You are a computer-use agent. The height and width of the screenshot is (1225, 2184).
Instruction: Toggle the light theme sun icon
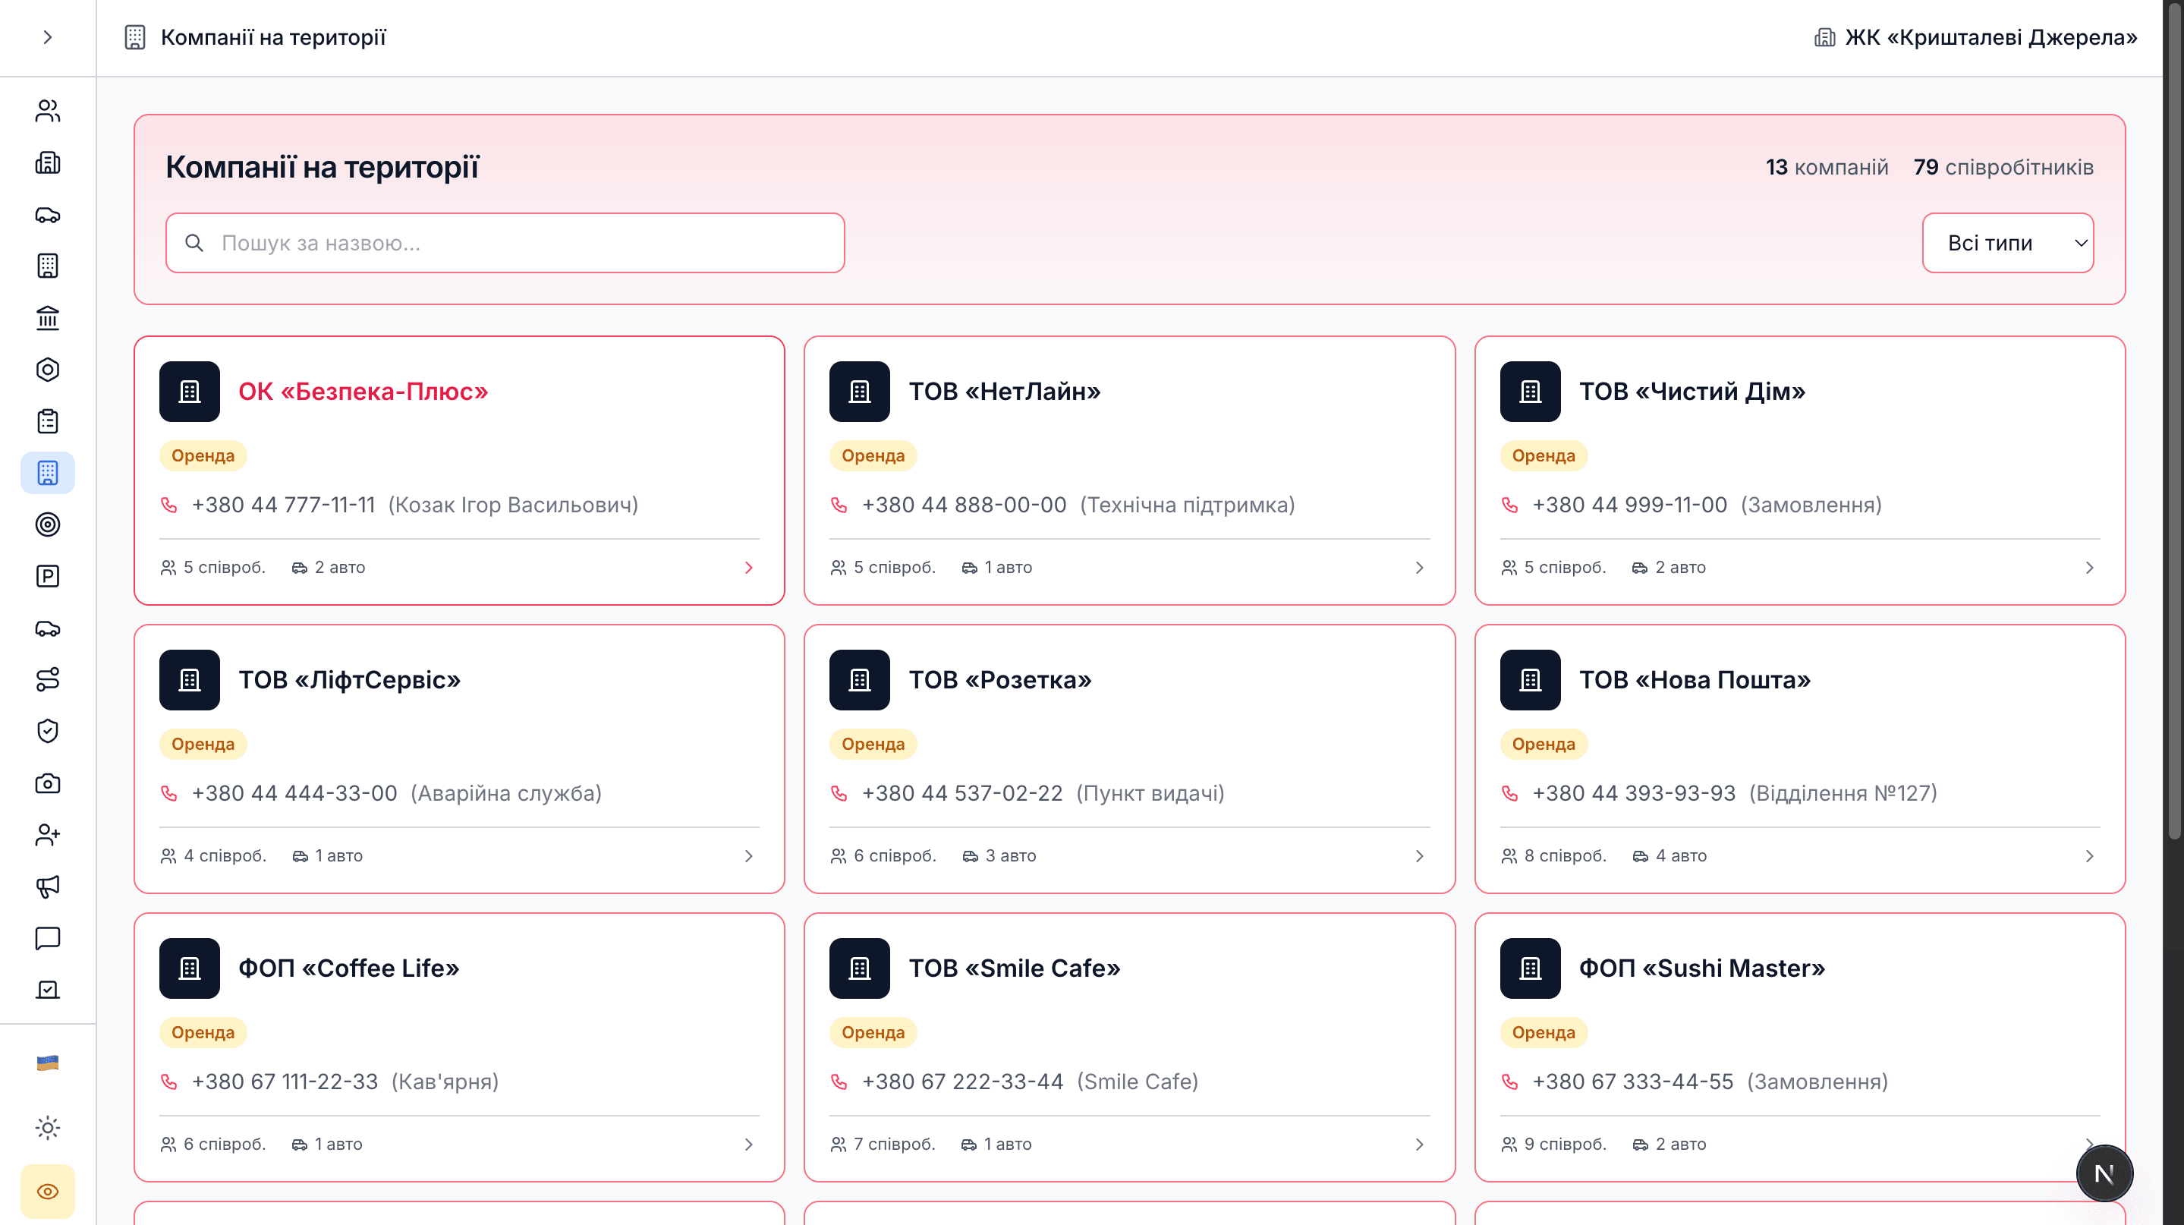[48, 1128]
